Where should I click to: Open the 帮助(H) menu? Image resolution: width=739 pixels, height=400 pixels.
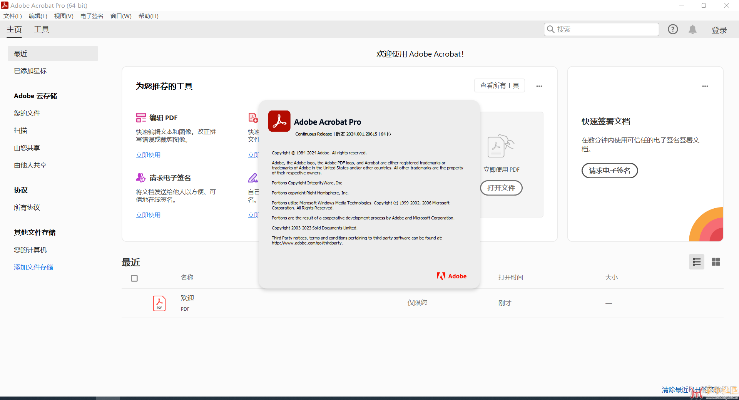(148, 16)
